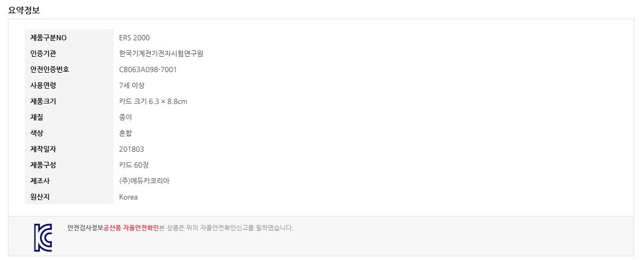Select the ERS 2000 product number value
Screen dimensions: 640x260
pos(134,38)
